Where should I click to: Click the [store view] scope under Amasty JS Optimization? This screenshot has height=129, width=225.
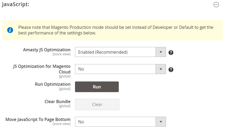tap(62, 54)
